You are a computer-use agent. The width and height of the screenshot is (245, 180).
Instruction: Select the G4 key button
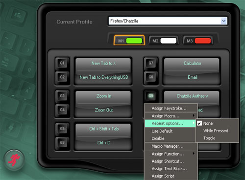tap(62, 110)
